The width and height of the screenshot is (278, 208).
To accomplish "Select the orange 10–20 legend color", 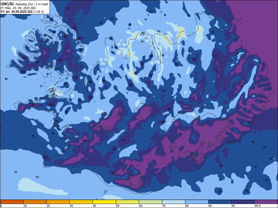I will (35, 202).
